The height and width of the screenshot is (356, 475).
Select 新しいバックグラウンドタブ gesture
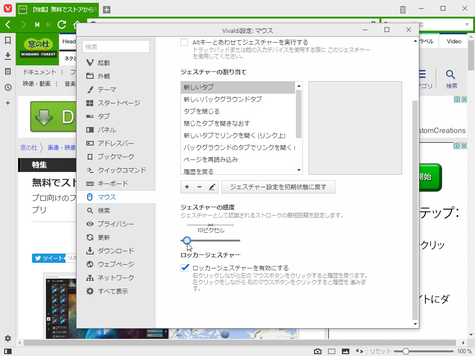(x=237, y=99)
